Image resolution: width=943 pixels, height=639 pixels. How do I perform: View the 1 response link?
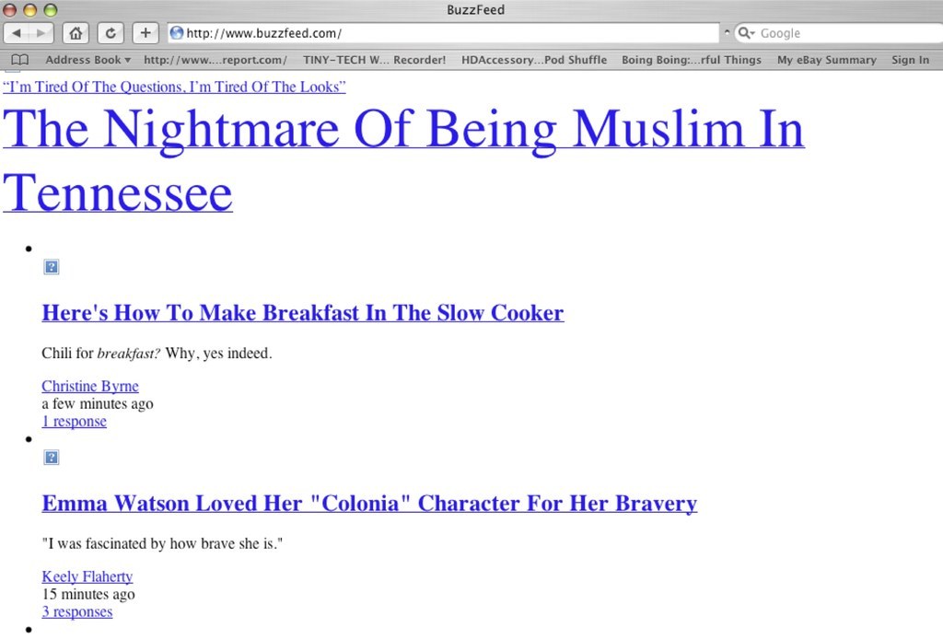coord(74,422)
